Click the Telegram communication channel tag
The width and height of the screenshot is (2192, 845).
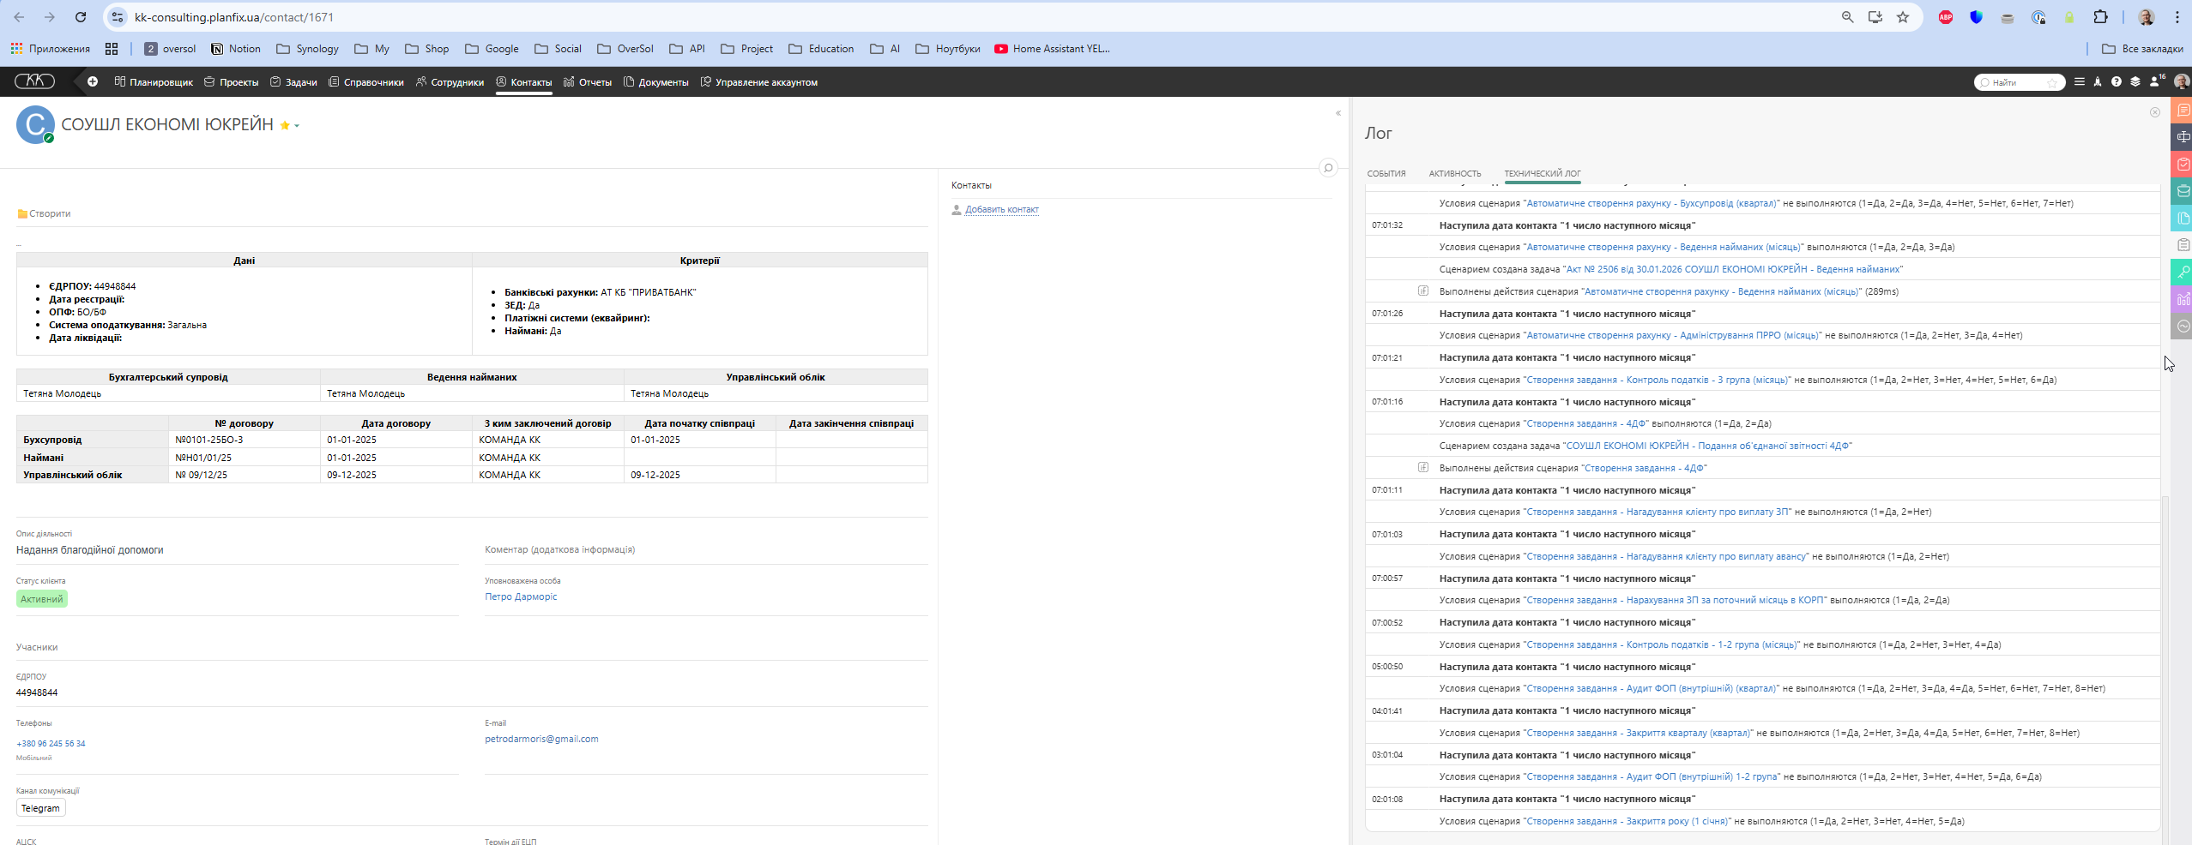[x=40, y=808]
